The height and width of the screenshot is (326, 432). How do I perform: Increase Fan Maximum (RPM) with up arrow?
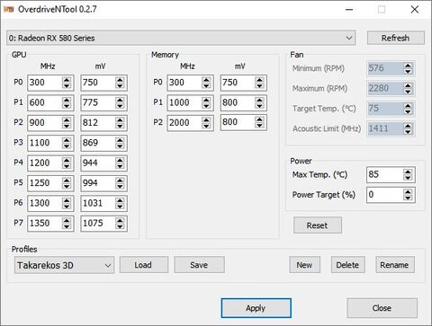pos(408,85)
